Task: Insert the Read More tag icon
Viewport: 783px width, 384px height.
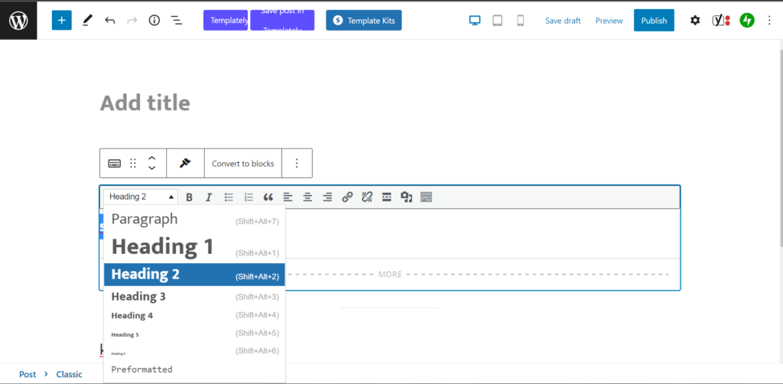Action: [x=387, y=197]
